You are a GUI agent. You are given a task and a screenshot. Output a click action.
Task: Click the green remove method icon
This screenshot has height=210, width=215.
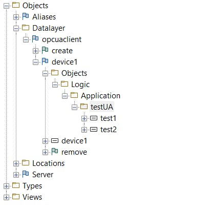[55, 152]
